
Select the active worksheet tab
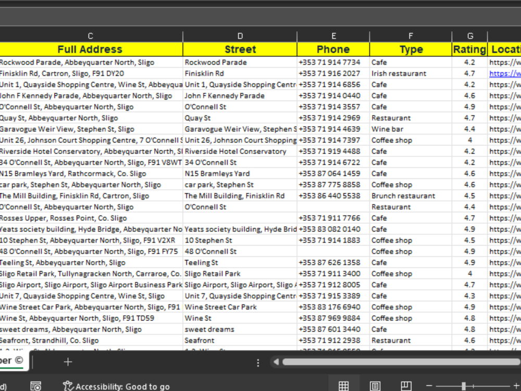(13, 360)
